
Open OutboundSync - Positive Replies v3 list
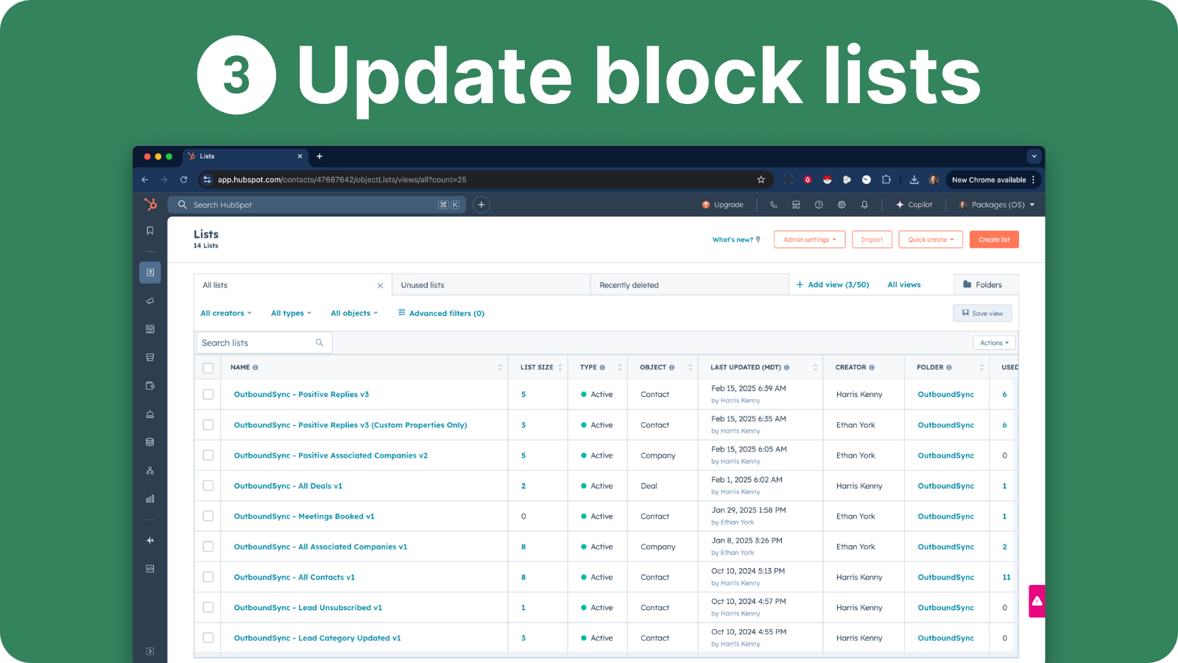coord(301,395)
